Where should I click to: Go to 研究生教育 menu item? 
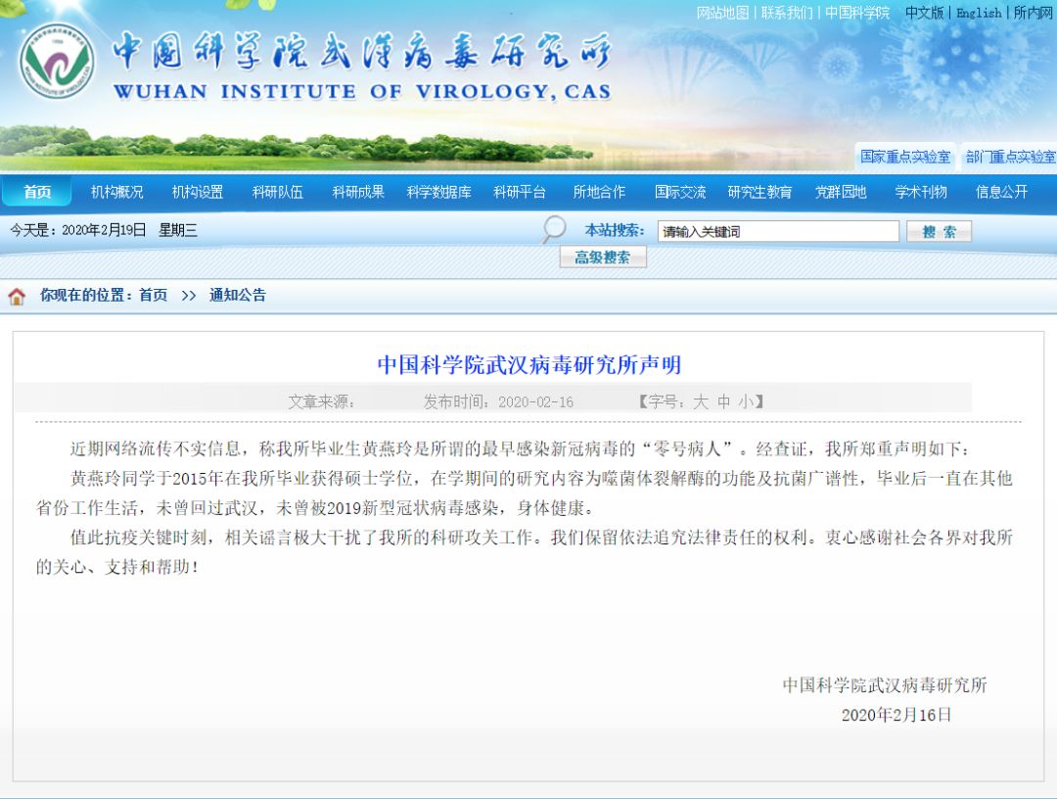pyautogui.click(x=759, y=192)
